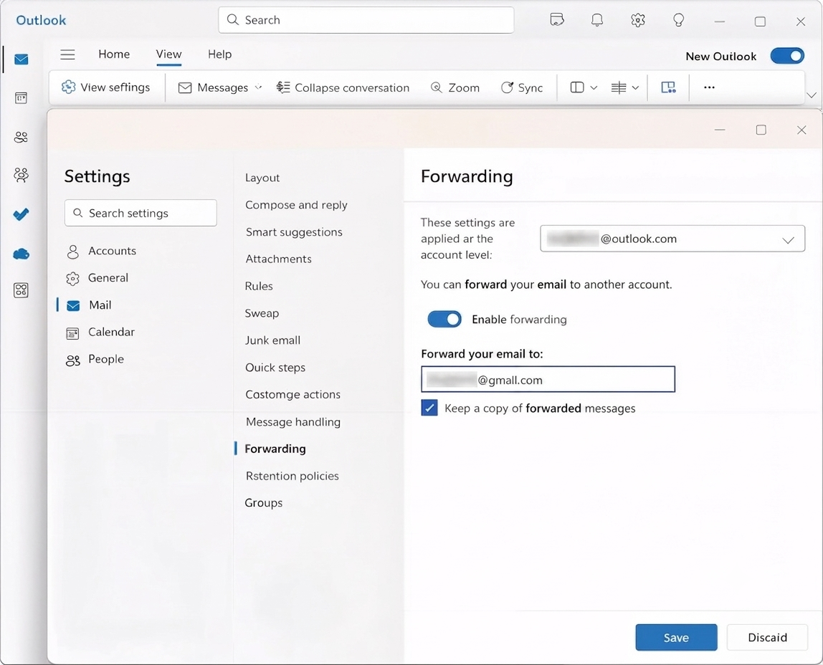Select Calendar in Settings categories
The width and height of the screenshot is (823, 665).
[x=101, y=332]
